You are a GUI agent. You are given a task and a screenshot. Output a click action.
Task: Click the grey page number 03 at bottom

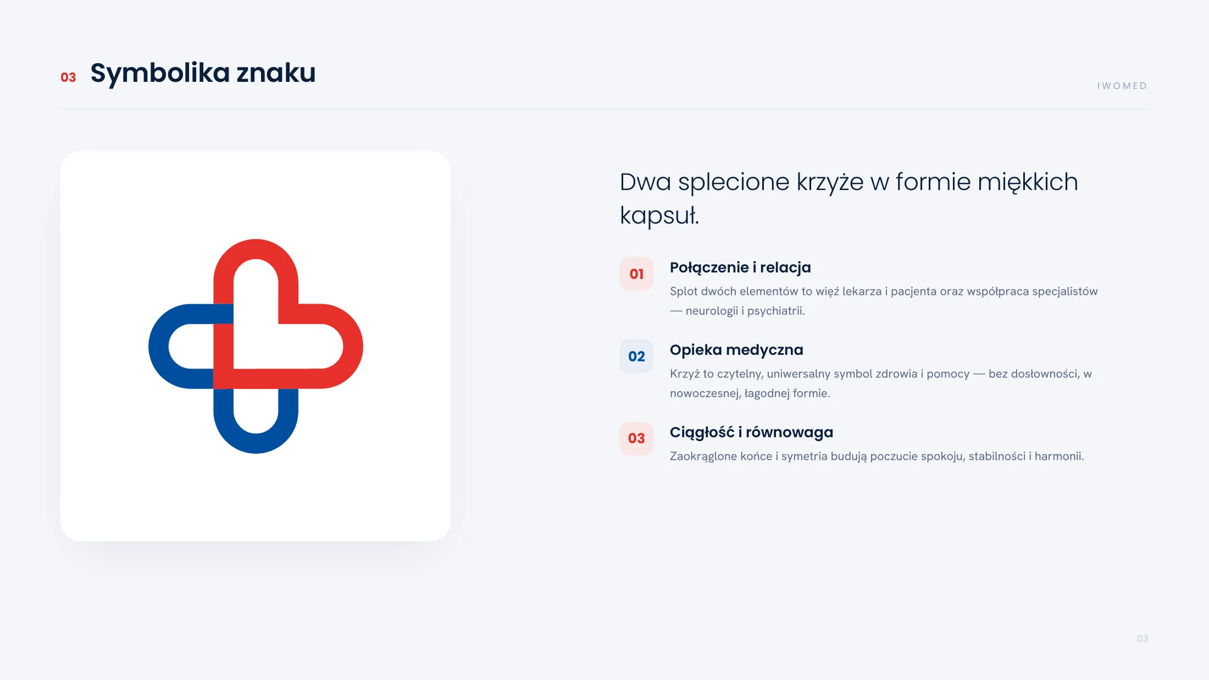pyautogui.click(x=1143, y=639)
